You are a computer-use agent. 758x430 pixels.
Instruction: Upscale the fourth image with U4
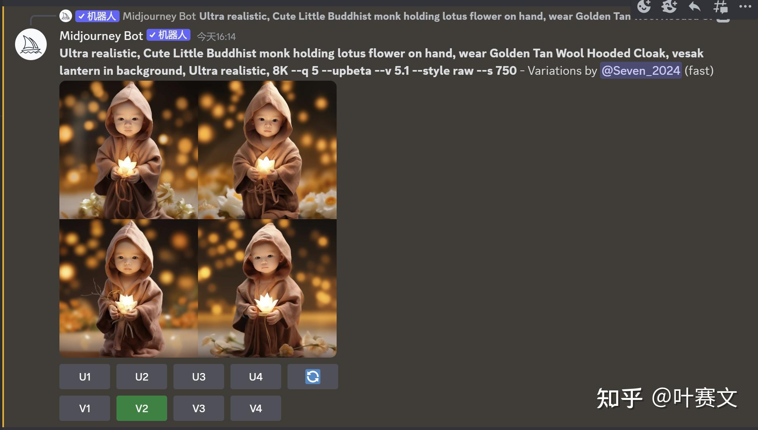(256, 377)
